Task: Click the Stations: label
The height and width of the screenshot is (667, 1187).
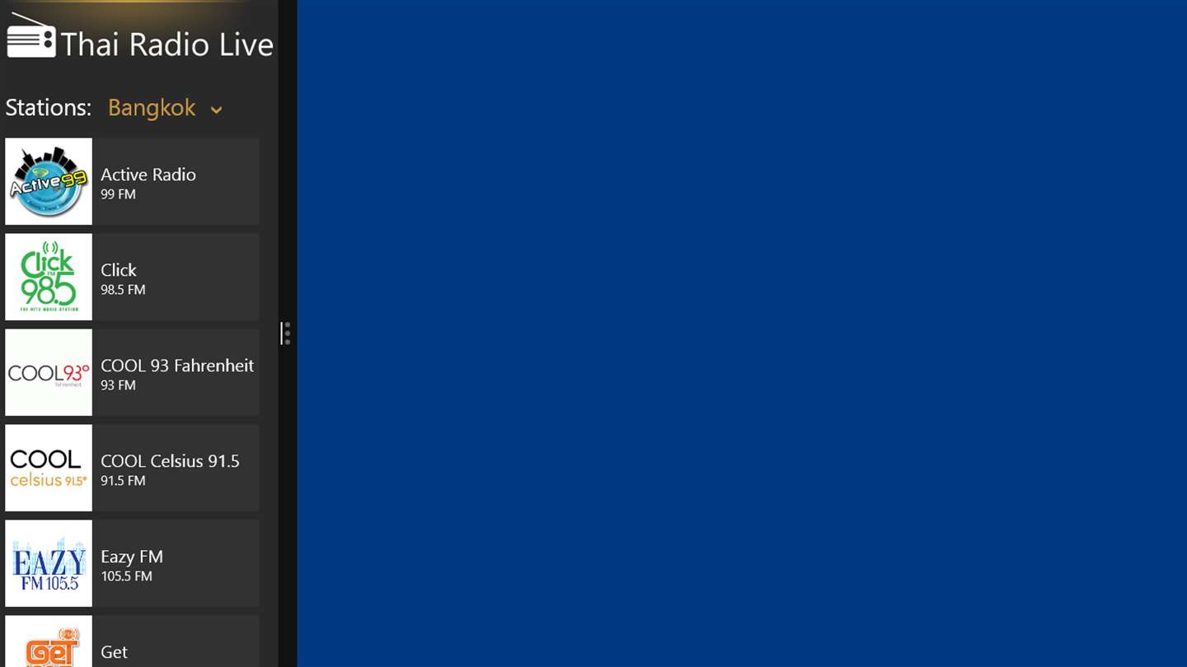Action: coord(49,108)
